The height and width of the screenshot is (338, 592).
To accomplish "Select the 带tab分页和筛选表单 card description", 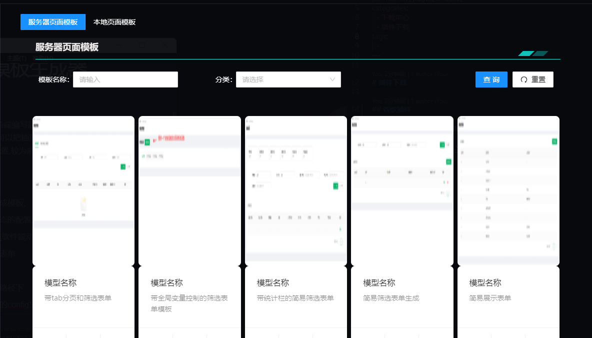I will [x=78, y=298].
